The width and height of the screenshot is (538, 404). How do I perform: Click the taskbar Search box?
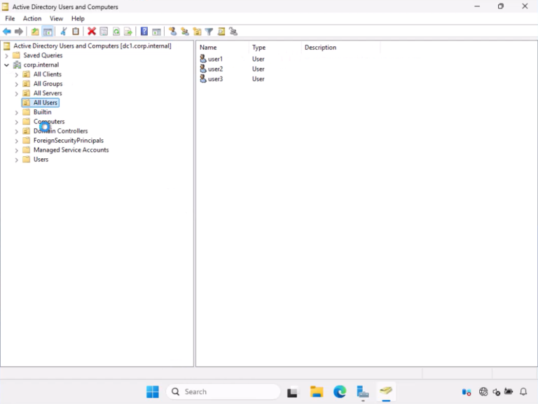[x=223, y=391]
